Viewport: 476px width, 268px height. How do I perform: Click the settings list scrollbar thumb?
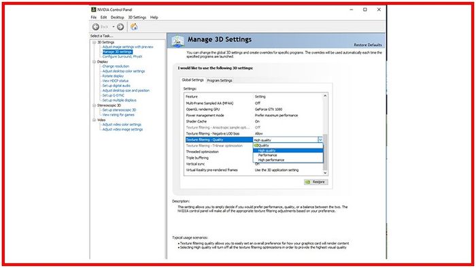(325, 152)
